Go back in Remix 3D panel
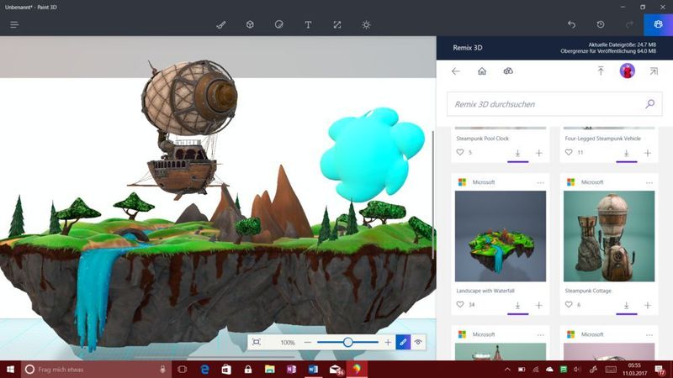Image resolution: width=673 pixels, height=378 pixels. (x=456, y=71)
